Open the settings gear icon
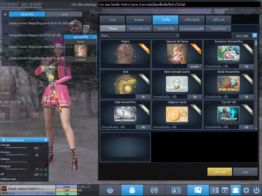Screen dimensions: 262x196 pos(246,190)
